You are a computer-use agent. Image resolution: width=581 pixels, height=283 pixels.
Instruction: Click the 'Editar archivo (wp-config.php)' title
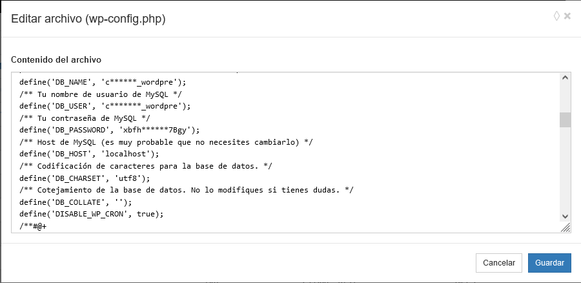click(88, 19)
